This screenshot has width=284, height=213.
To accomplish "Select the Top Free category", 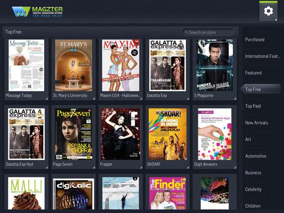I will pyautogui.click(x=261, y=89).
